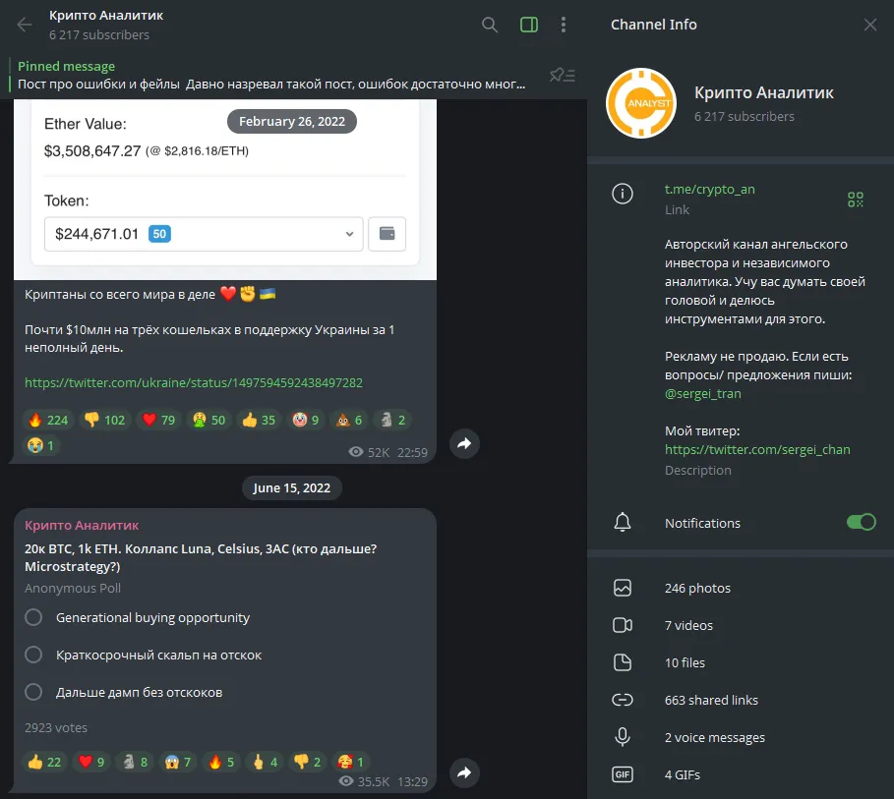Toggle the side panel layout icon
The width and height of the screenshot is (894, 799).
[x=528, y=25]
